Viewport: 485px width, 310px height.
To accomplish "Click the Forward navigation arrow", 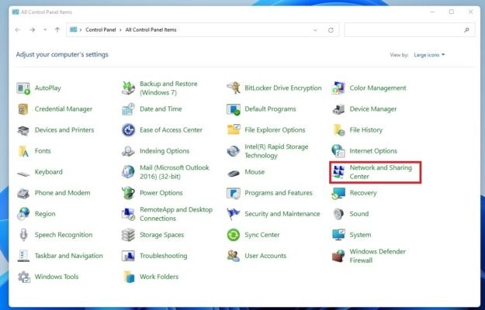I will tap(32, 30).
